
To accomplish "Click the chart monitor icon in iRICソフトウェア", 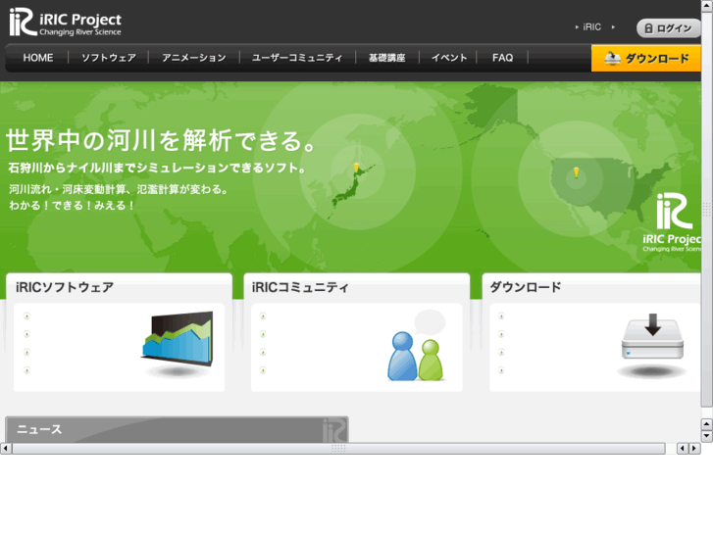I will [178, 344].
